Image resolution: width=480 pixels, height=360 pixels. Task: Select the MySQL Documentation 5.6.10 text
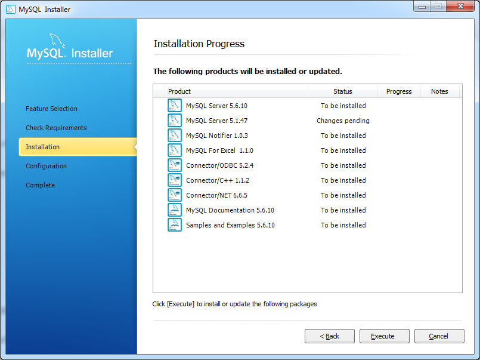(230, 211)
